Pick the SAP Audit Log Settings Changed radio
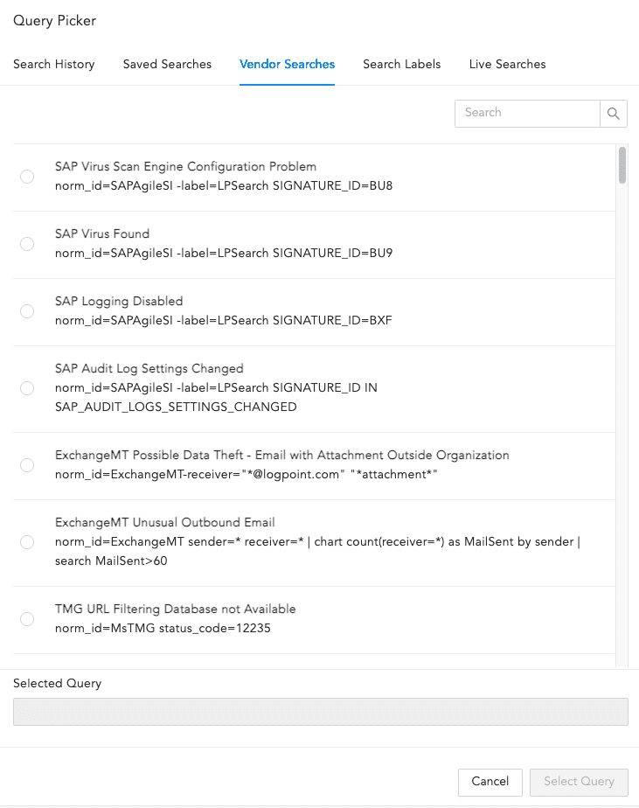639x808 pixels. click(26, 387)
